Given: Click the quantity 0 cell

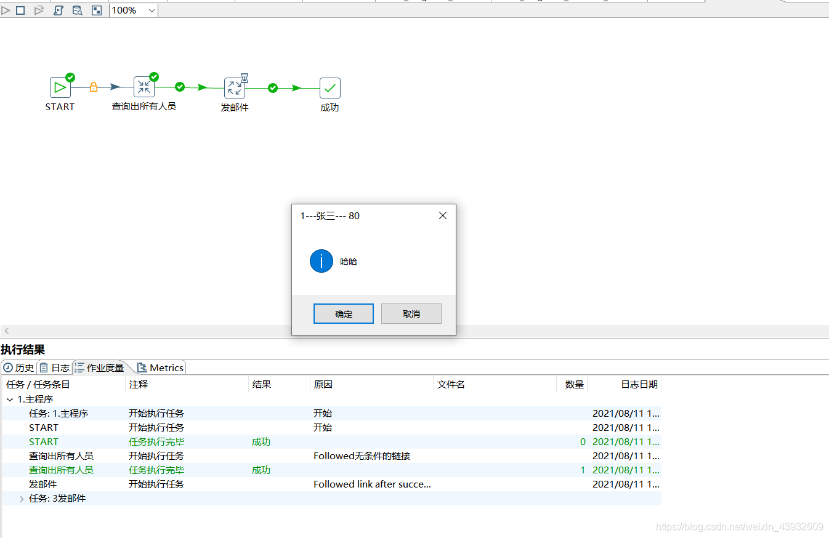Looking at the screenshot, I should pyautogui.click(x=583, y=442).
